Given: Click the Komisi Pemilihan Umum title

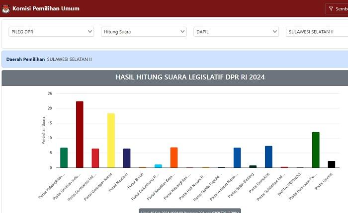Looking at the screenshot, I should 46,8.
